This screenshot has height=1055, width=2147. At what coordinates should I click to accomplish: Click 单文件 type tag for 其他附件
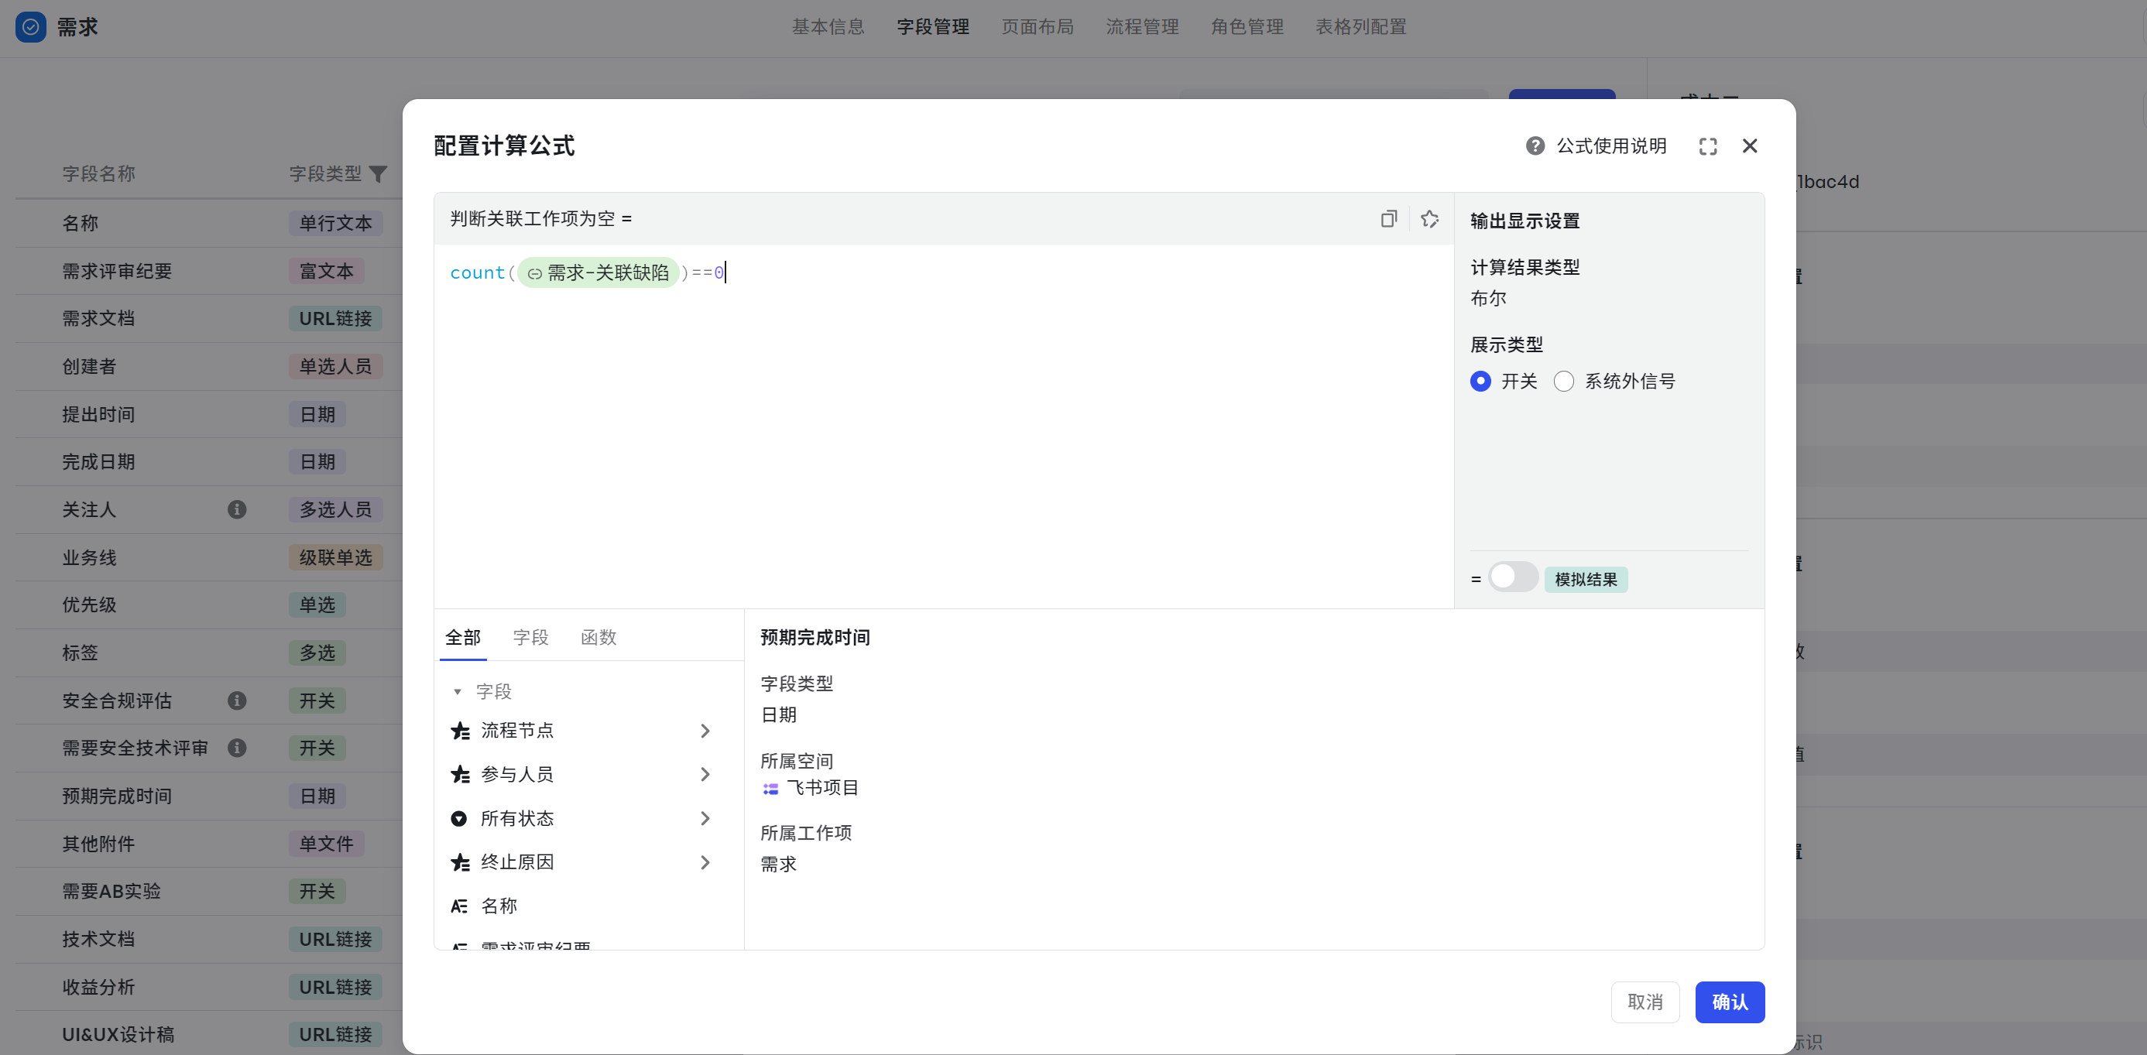(x=327, y=844)
